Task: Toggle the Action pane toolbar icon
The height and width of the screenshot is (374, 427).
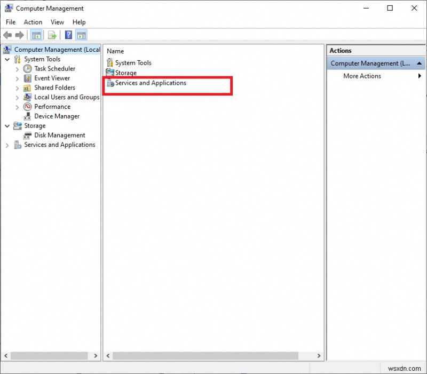Action: pos(81,35)
